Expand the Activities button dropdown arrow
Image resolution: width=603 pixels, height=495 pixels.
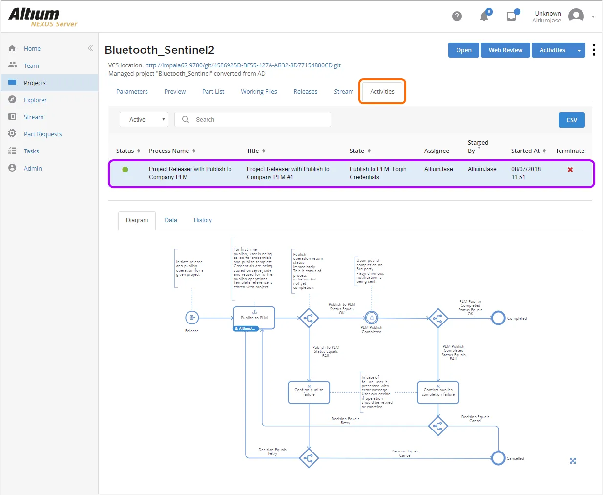[579, 50]
